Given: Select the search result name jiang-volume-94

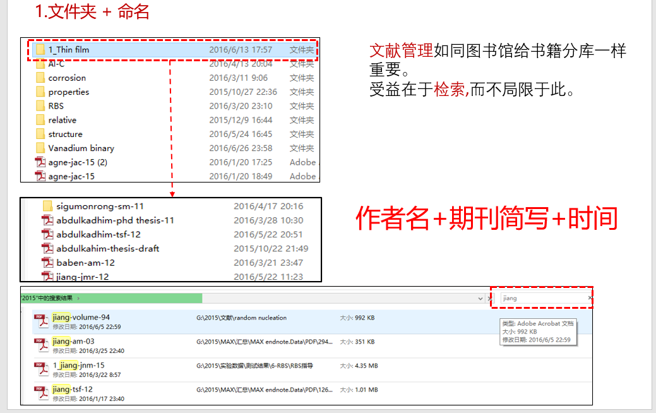Looking at the screenshot, I should [81, 317].
